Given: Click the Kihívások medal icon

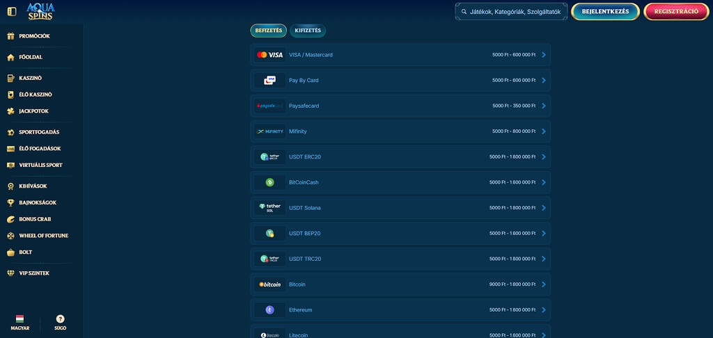Looking at the screenshot, I should pyautogui.click(x=11, y=186).
